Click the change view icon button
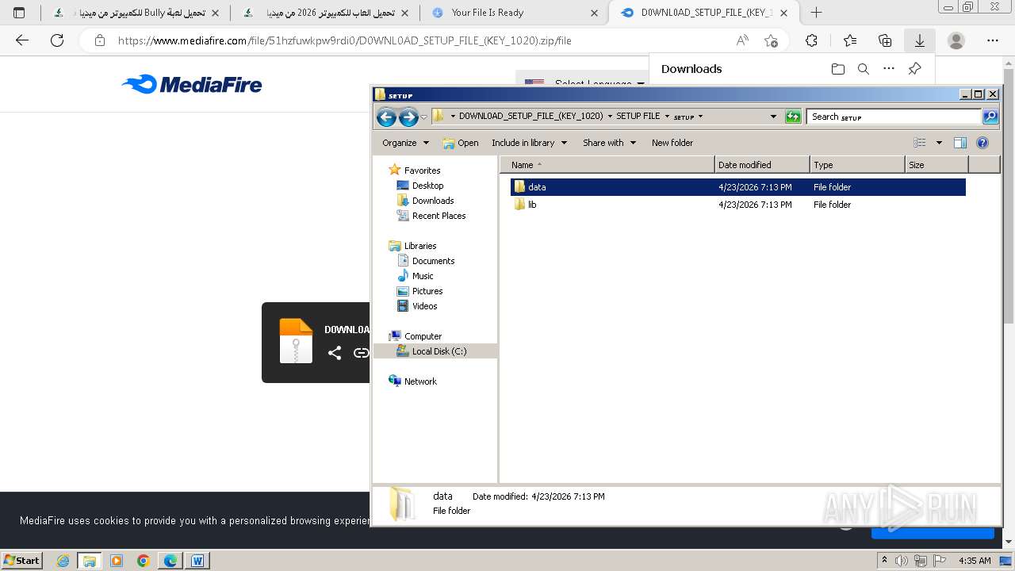 pyautogui.click(x=920, y=143)
